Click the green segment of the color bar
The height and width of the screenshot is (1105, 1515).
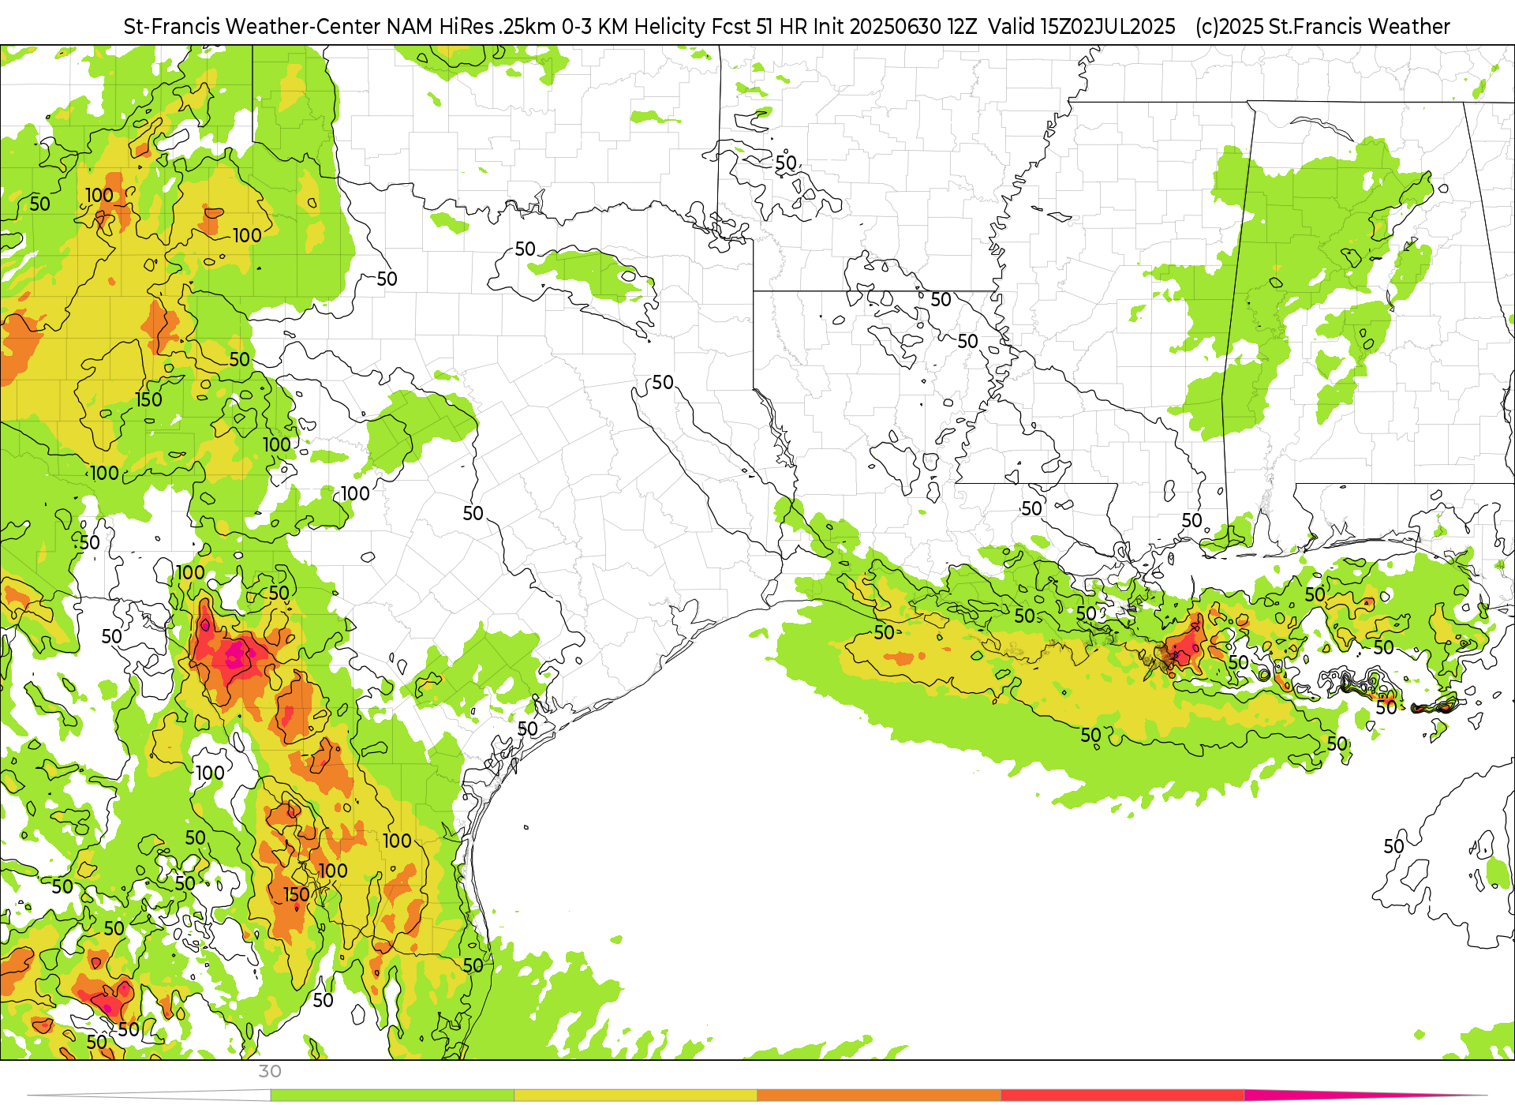pyautogui.click(x=392, y=1095)
